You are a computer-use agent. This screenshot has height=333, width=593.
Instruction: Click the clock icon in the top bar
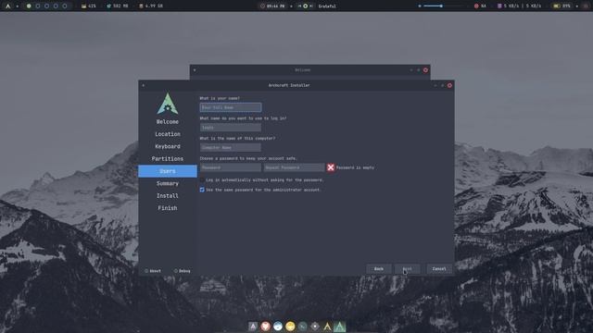point(262,6)
